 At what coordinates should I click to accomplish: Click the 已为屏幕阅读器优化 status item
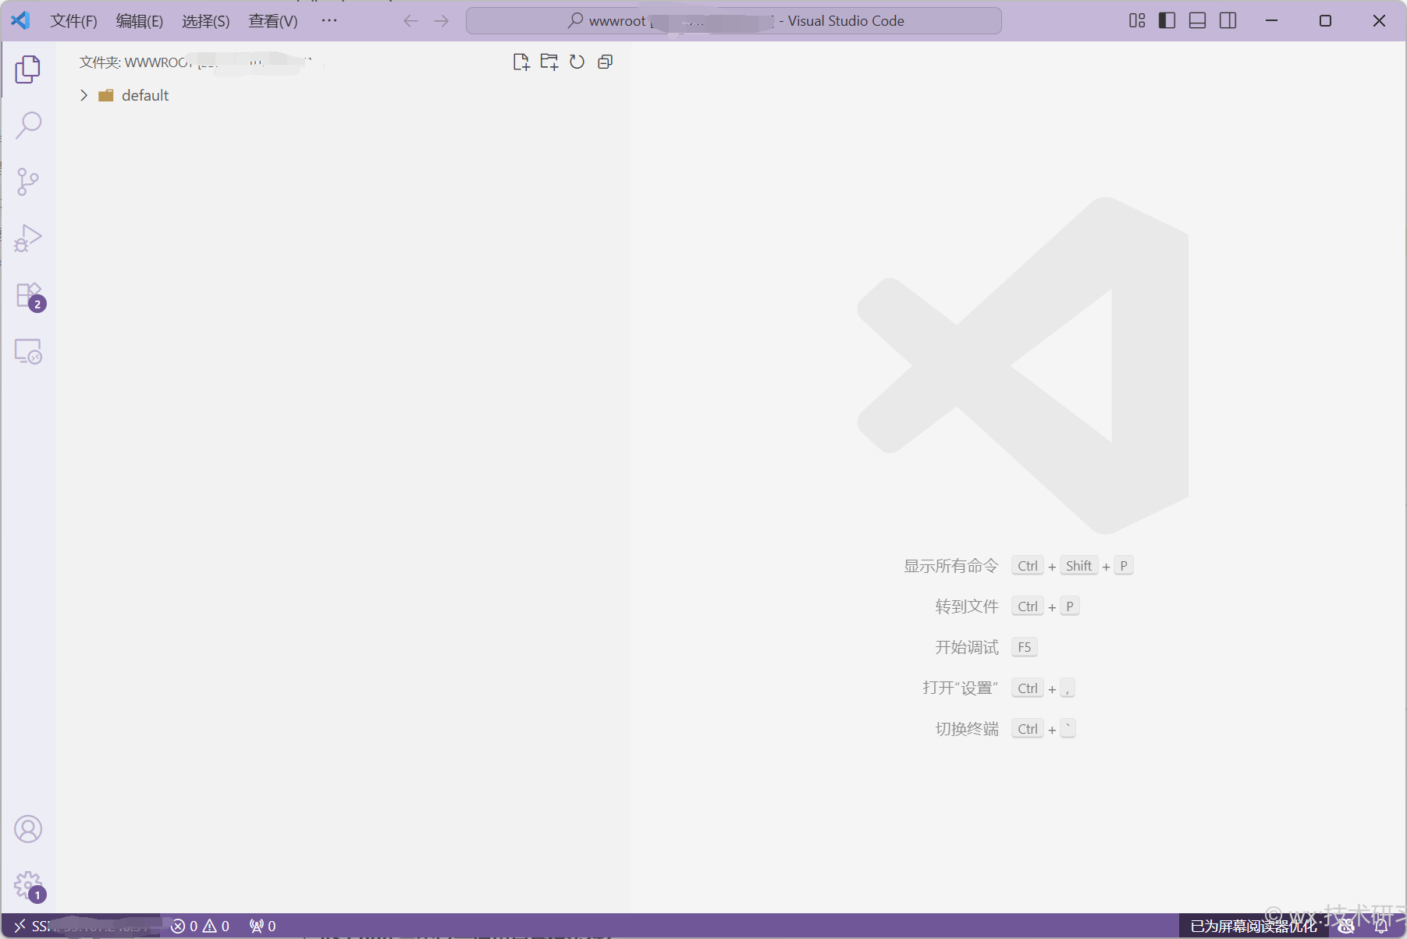[x=1253, y=926]
